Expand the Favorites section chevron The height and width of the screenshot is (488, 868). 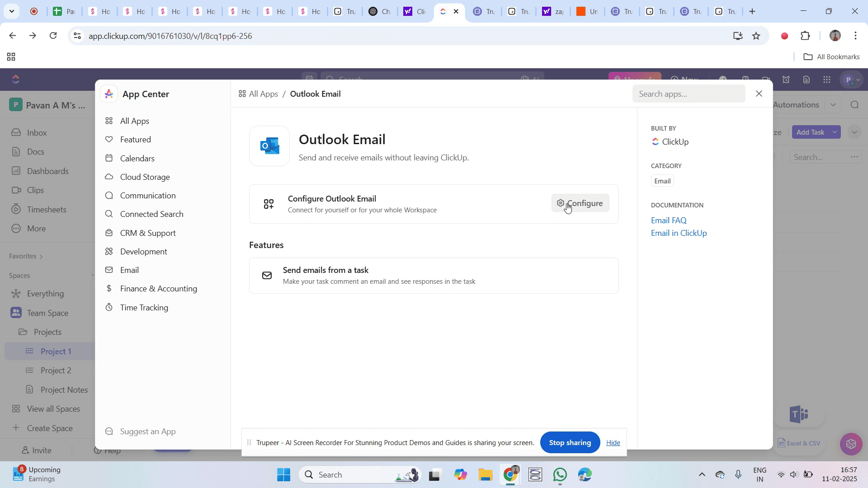pos(41,257)
